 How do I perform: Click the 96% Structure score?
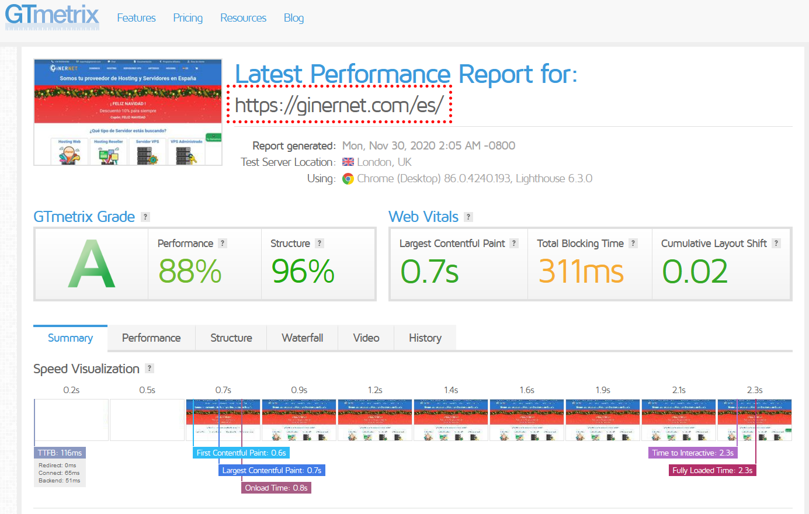(x=303, y=272)
